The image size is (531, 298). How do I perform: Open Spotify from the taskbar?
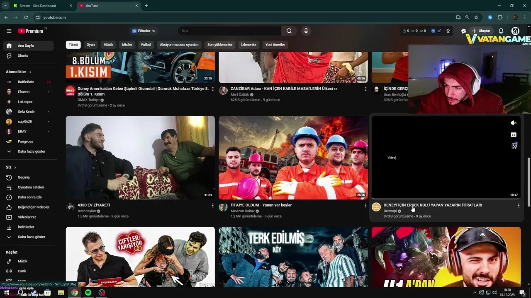[x=88, y=293]
